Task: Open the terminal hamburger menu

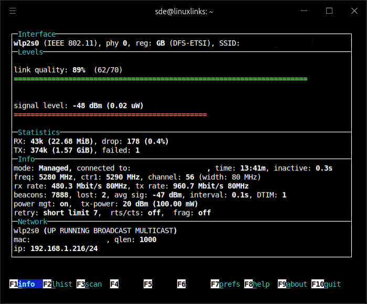Action: point(13,11)
